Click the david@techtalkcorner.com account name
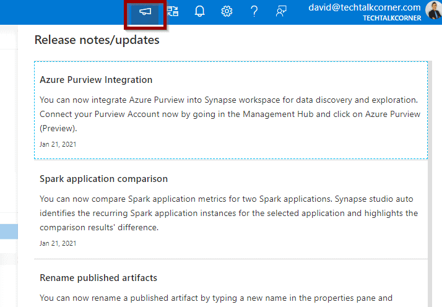The height and width of the screenshot is (307, 442). (x=364, y=7)
